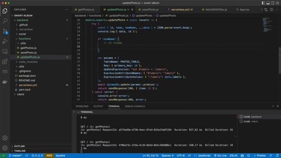Viewport: 281px width, 158px height.
Task: Open the Search view in activity bar
Action: (x=5, y=21)
